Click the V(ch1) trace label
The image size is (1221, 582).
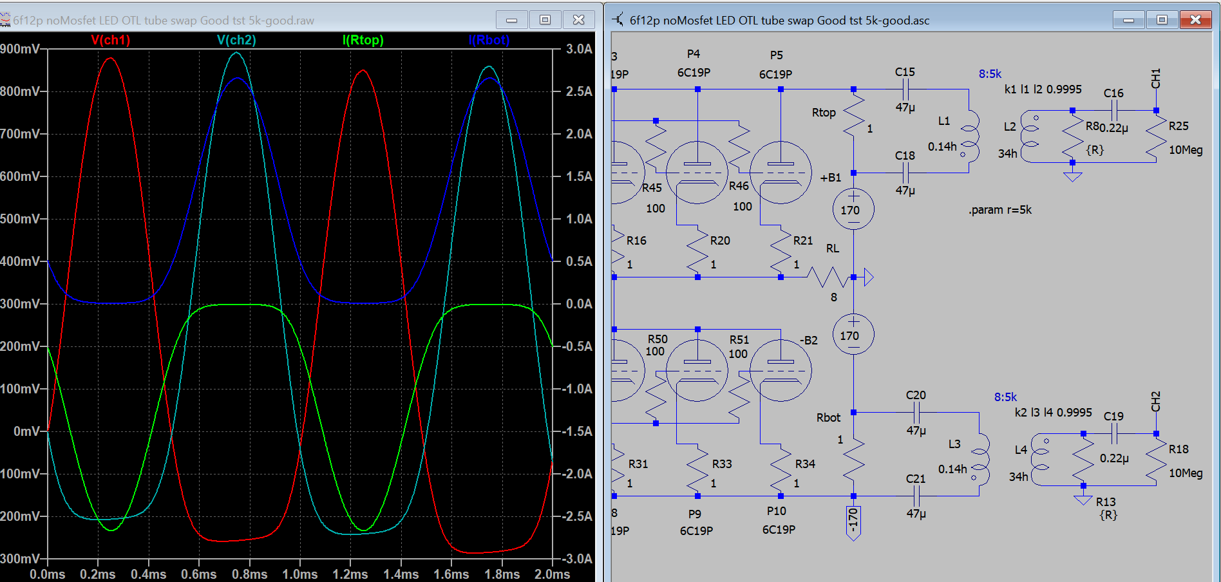110,40
